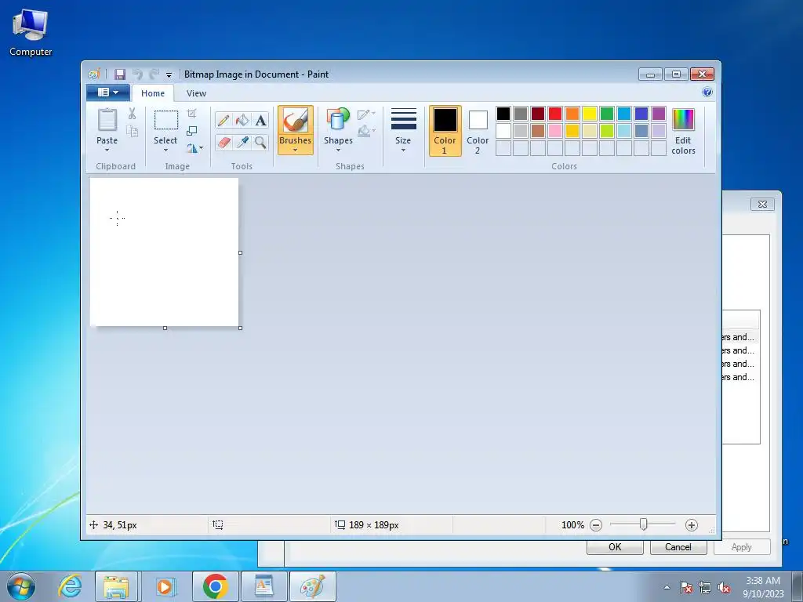Click the volume icon in system tray
The width and height of the screenshot is (803, 602).
724,588
